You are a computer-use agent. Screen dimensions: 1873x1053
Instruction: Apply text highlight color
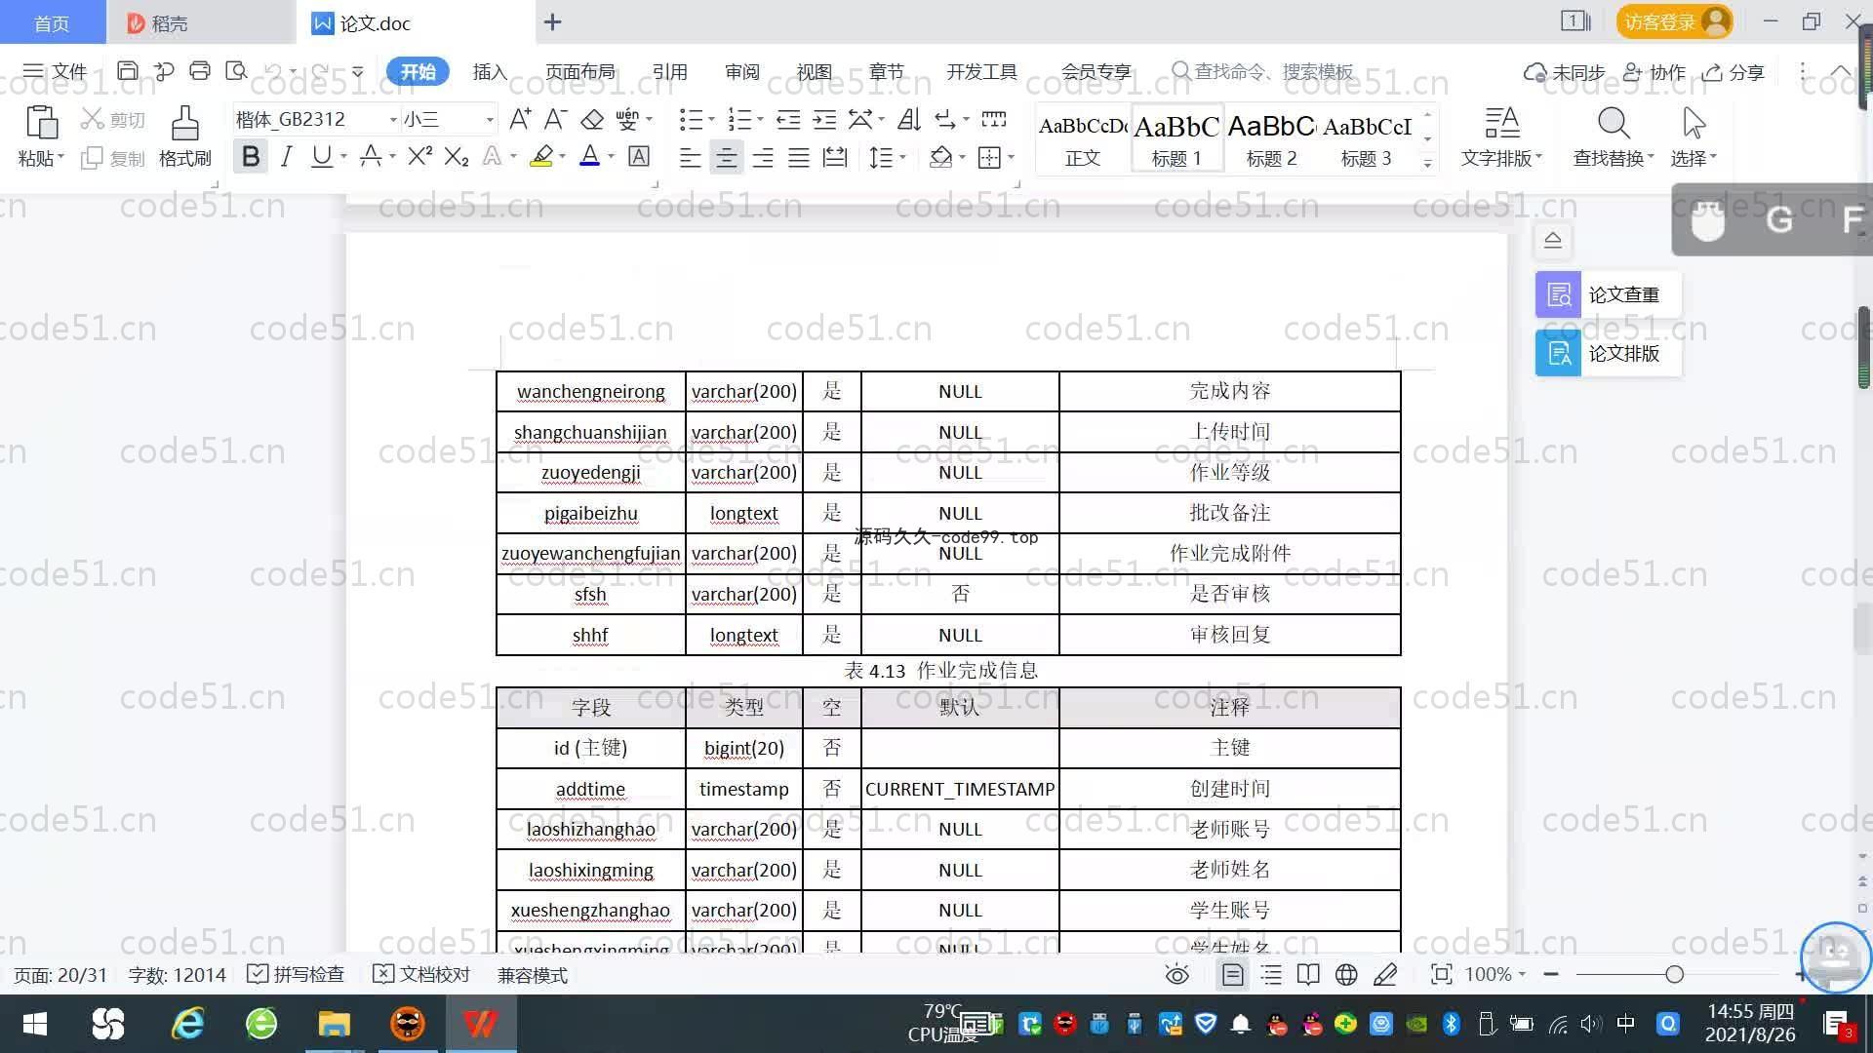click(x=541, y=157)
